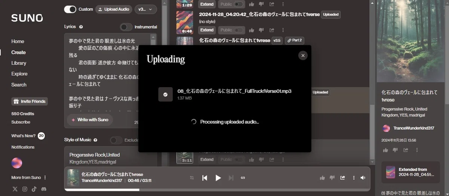The width and height of the screenshot is (449, 196).
Task: Click the Invite Friends button
Action: (30, 101)
